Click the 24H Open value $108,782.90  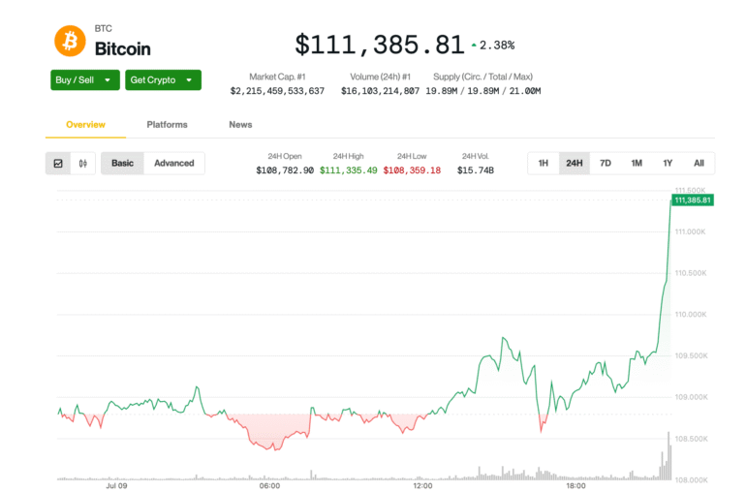click(285, 170)
